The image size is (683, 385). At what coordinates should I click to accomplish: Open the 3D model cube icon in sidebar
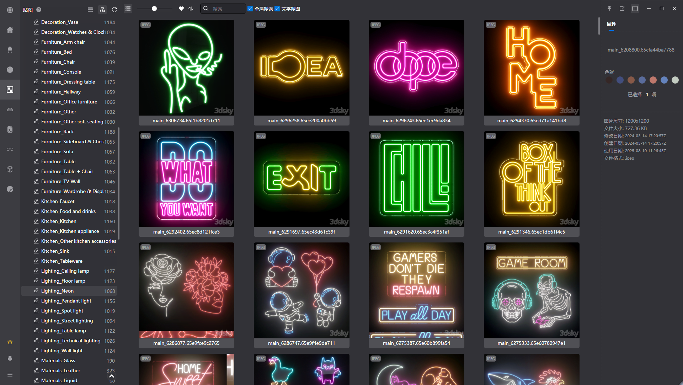[10, 169]
